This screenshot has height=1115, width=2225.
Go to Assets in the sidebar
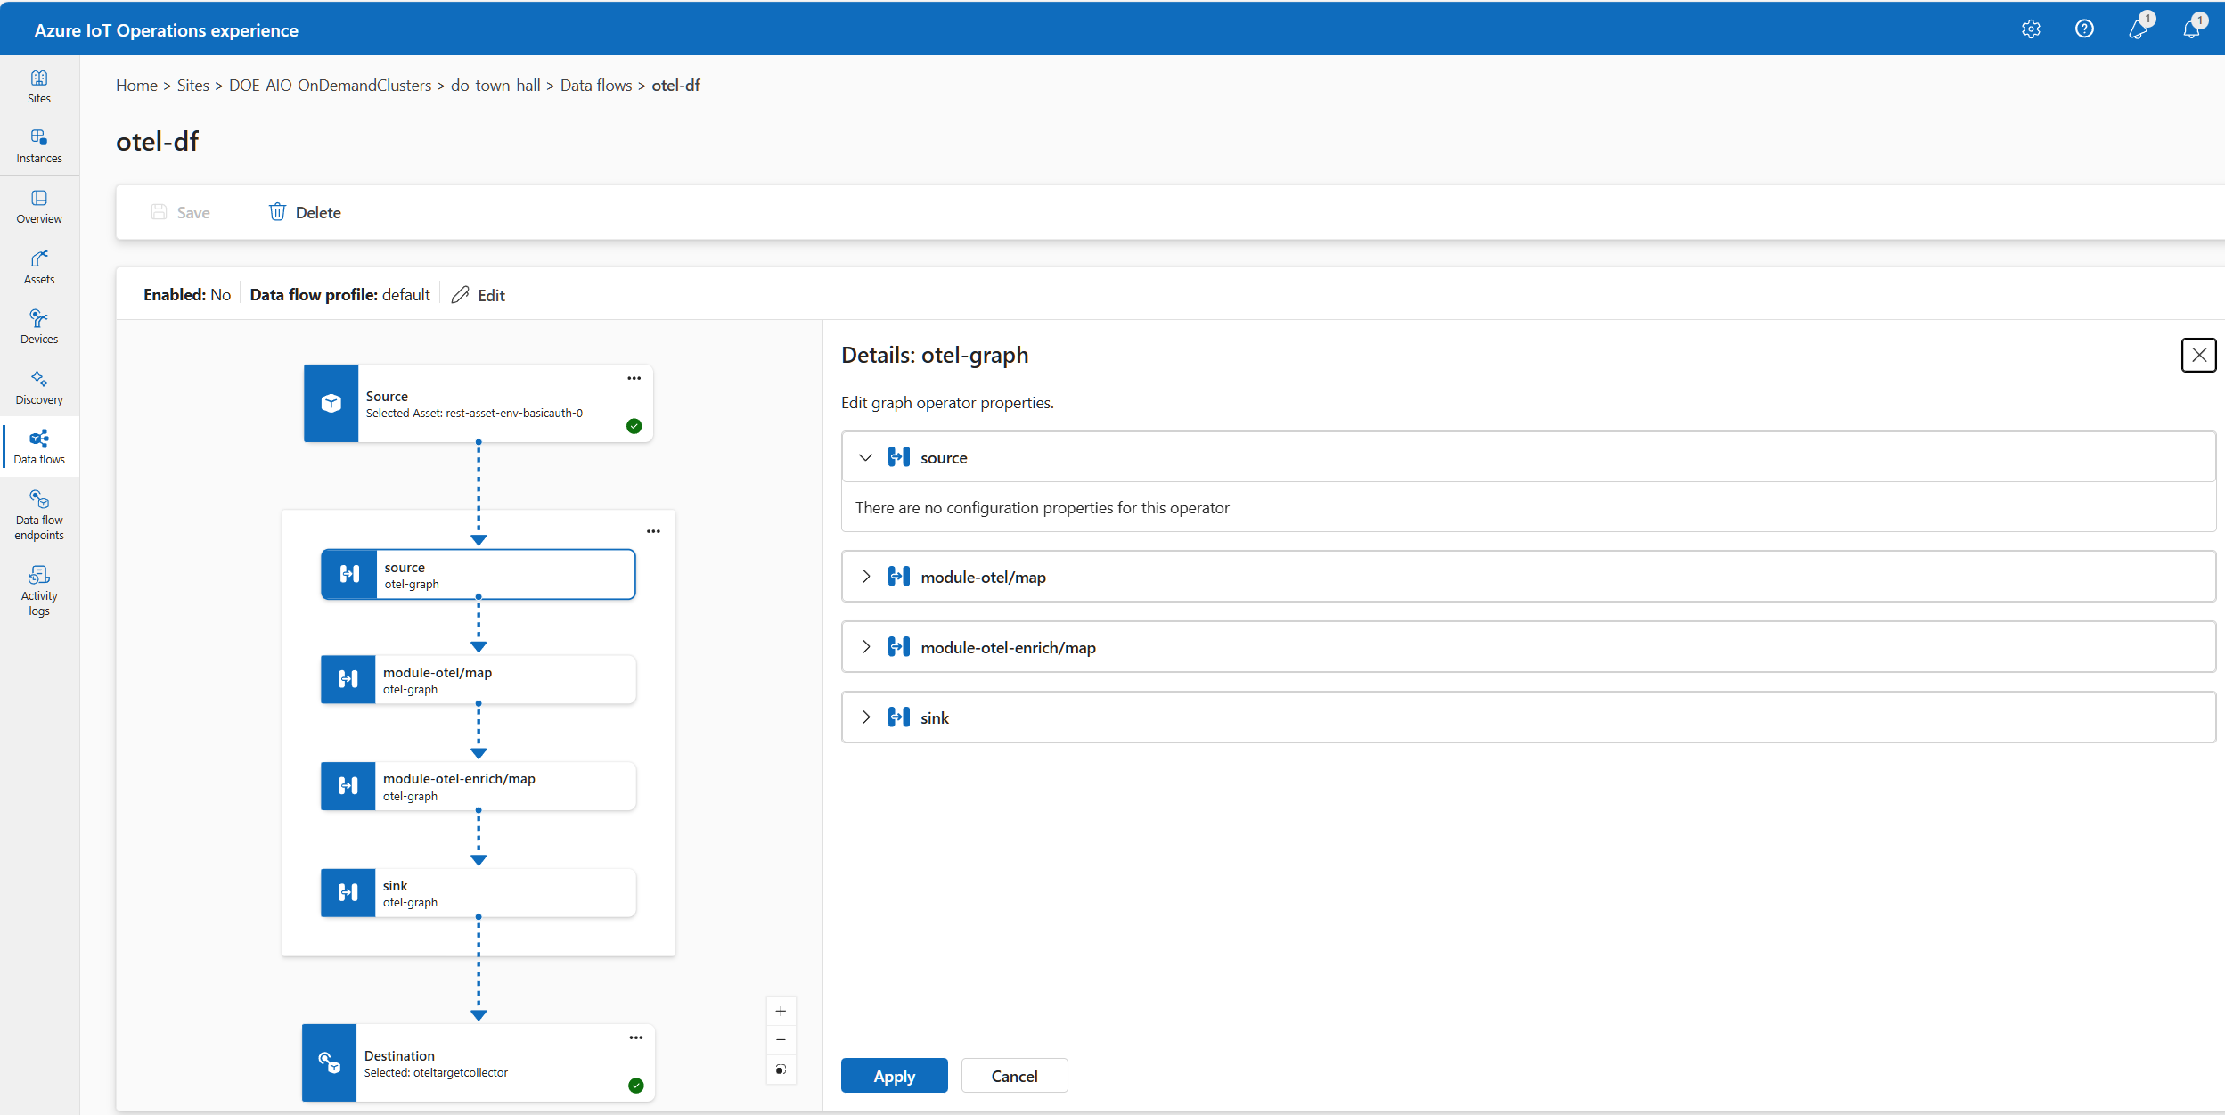click(39, 267)
